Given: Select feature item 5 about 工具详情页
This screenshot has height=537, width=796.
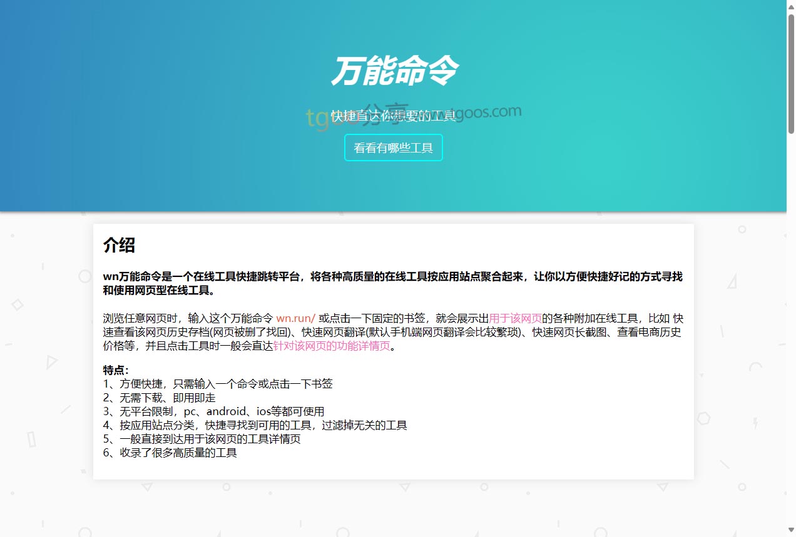Looking at the screenshot, I should tap(202, 439).
